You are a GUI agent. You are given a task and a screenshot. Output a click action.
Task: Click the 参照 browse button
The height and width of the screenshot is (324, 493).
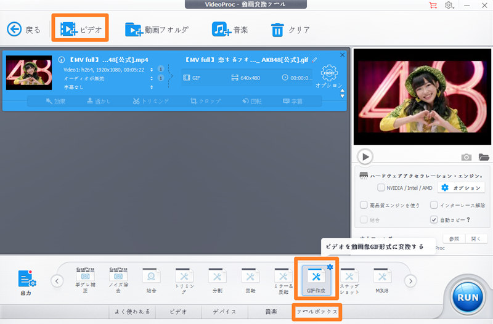pyautogui.click(x=454, y=239)
